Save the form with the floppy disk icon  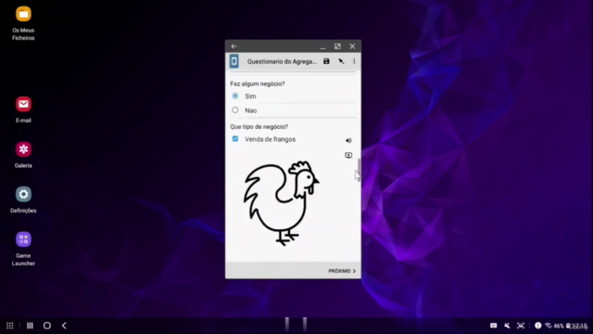(326, 61)
